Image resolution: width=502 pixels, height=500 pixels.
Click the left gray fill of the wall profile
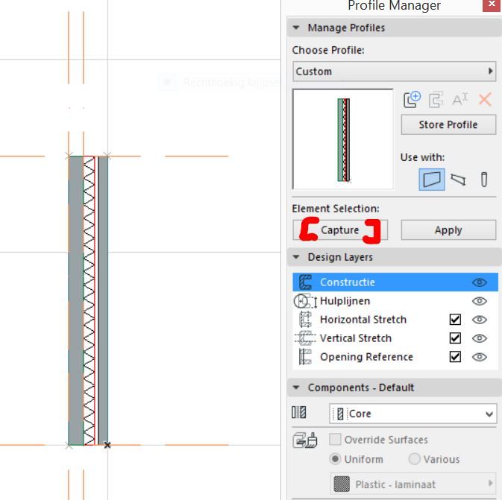(76, 301)
